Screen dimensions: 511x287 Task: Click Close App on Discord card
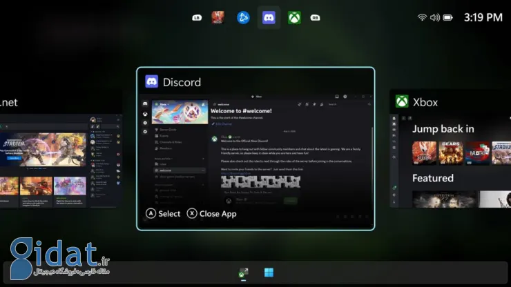click(212, 214)
